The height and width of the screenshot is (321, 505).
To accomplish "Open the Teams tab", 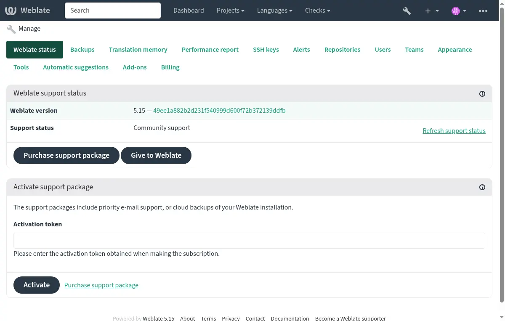I will pos(414,50).
